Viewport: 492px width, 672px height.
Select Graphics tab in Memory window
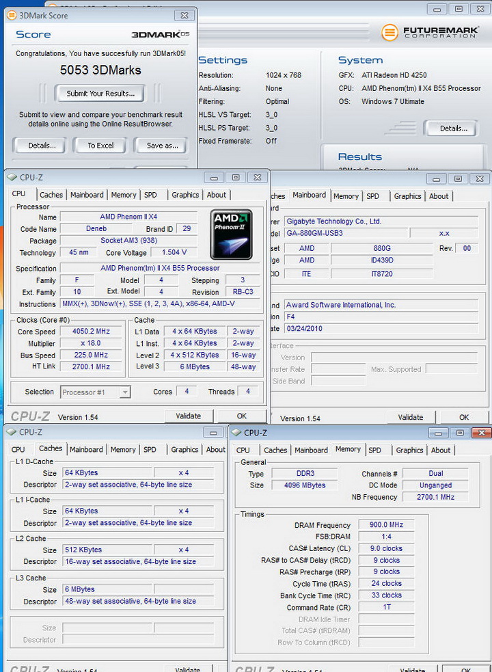(409, 451)
